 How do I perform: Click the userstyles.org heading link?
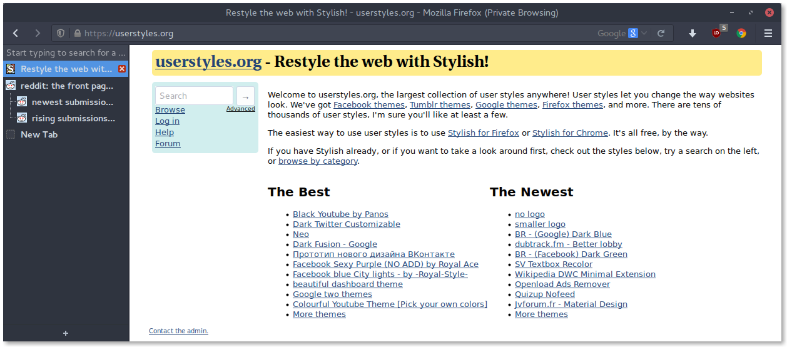(208, 62)
